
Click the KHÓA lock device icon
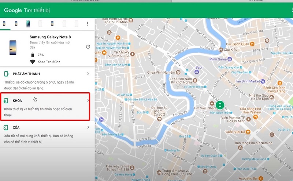[x=6, y=101]
